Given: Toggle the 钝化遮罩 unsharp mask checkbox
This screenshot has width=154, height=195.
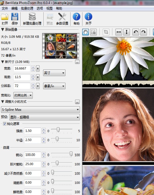Looking at the screenshot, I should [x=5, y=124].
